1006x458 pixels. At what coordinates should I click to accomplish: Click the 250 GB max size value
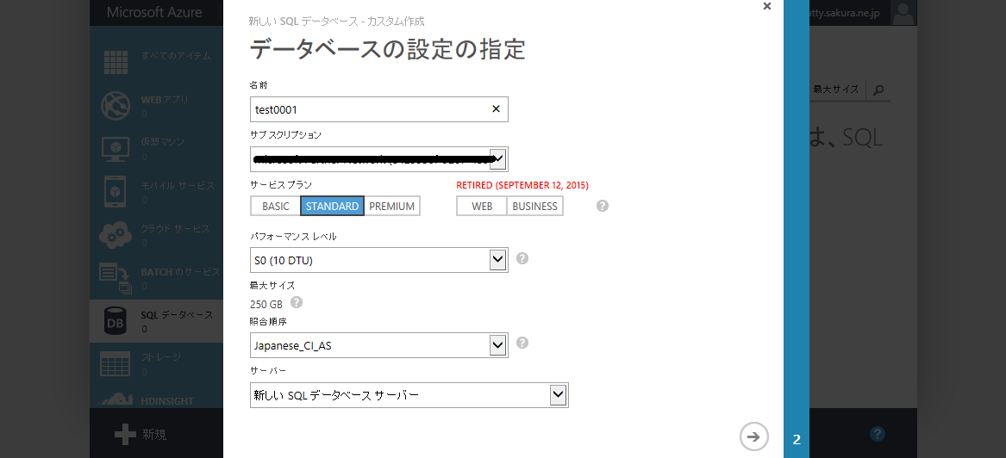tap(266, 304)
